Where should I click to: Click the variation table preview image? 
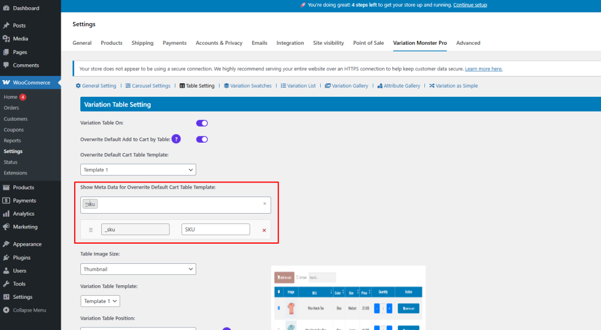(x=348, y=298)
